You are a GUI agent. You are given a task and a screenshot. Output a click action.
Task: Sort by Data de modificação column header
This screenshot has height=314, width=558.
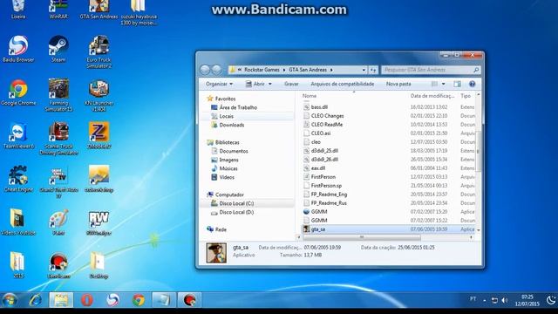point(432,96)
